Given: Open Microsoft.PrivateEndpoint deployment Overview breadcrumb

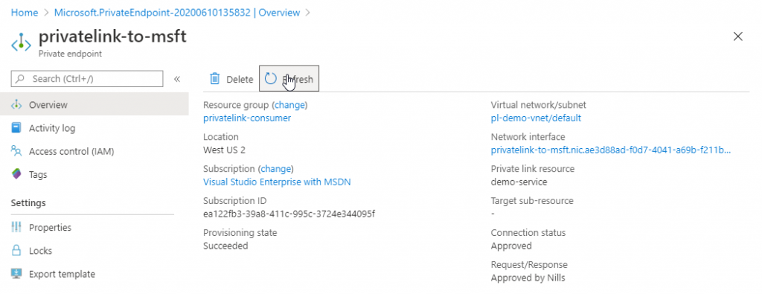Looking at the screenshot, I should click(x=177, y=13).
